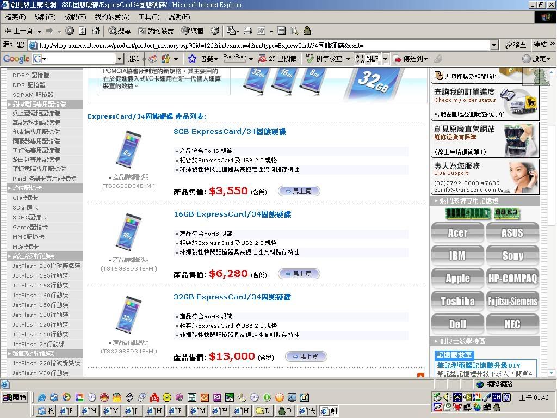Click the Google logo on the Google toolbar
This screenshot has height=418, width=557.
pos(16,59)
